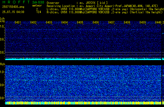Click the yellow spike in Lch level bar near 0431
This screenshot has width=164, height=107.
click(x=23, y=59)
